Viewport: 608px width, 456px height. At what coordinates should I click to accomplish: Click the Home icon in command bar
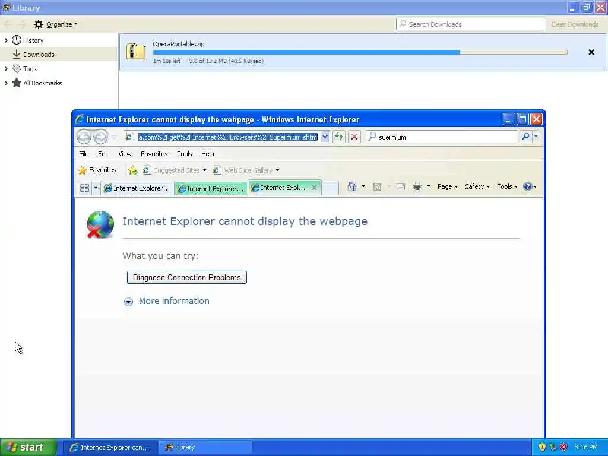pyautogui.click(x=352, y=186)
